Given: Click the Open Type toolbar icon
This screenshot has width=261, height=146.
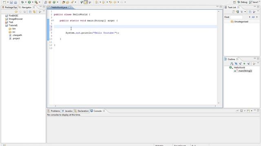Looking at the screenshot, I should coord(64,2).
